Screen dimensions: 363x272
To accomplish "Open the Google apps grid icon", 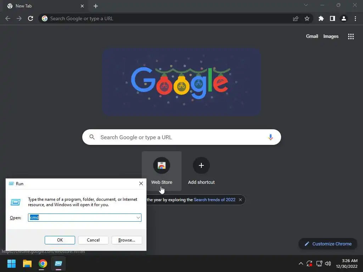I will tap(351, 36).
